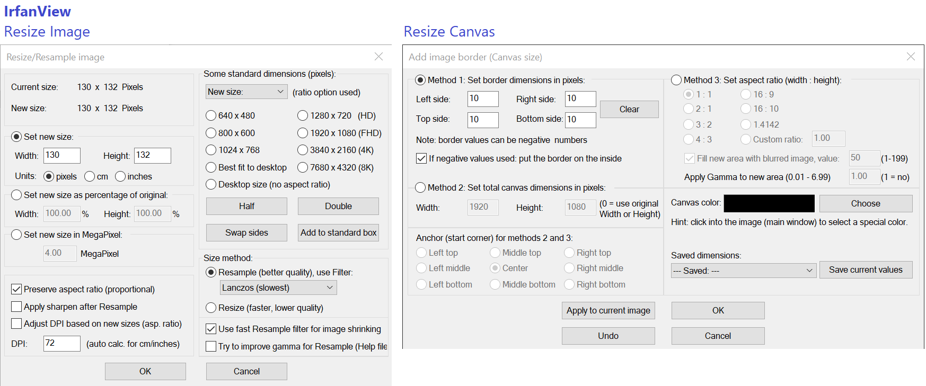
Task: Select Resize (faster, lower quality) method
Action: (x=211, y=308)
